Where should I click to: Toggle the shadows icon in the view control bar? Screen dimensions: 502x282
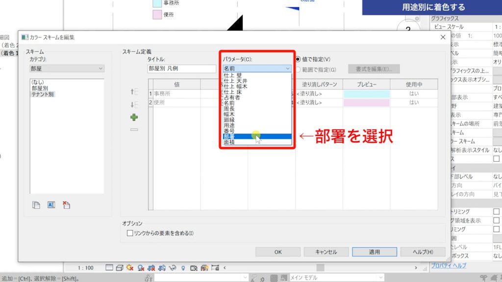click(140, 267)
